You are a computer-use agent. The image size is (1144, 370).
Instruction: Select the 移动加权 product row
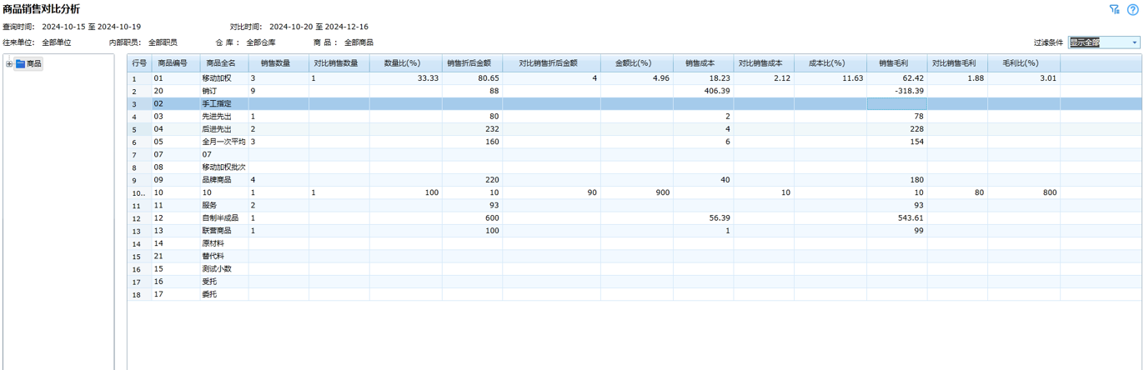(x=217, y=78)
